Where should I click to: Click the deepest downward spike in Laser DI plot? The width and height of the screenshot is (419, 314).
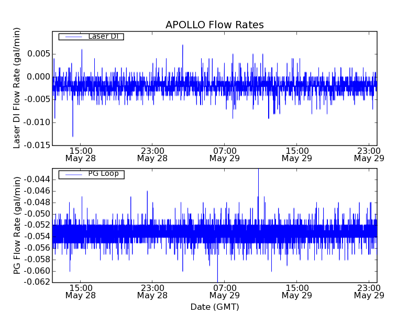tap(73, 135)
